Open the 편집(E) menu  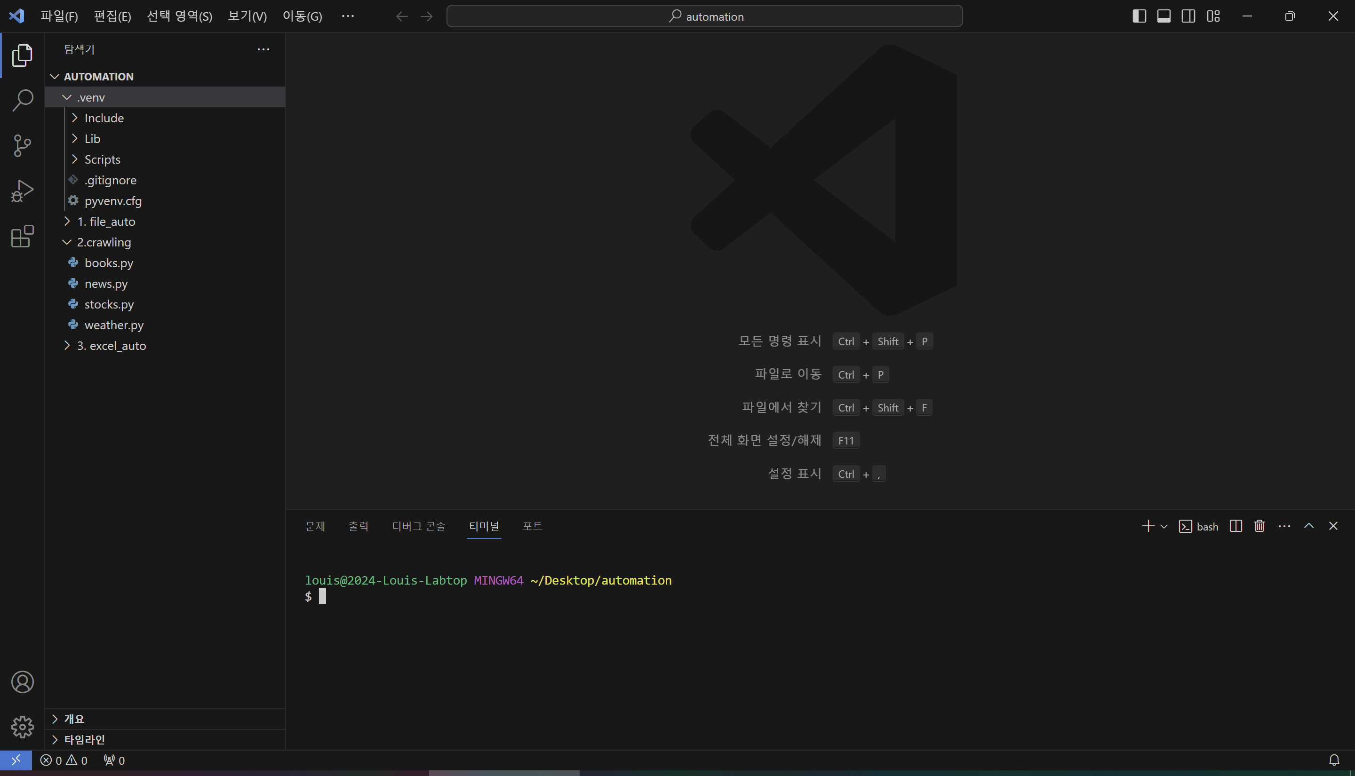112,16
